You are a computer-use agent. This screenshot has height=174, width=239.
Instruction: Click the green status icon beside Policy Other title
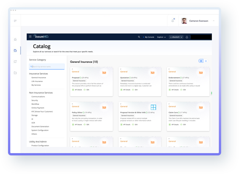pyautogui.click(x=83, y=112)
